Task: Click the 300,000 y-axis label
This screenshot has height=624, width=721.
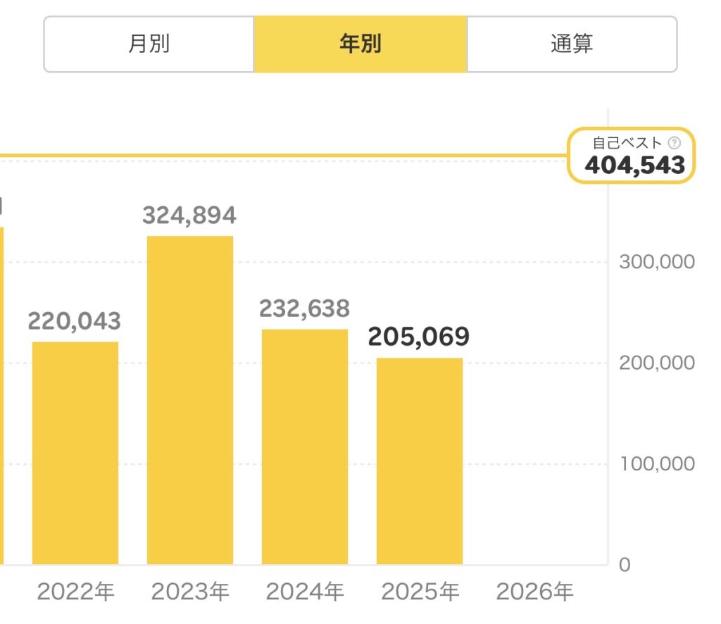Action: [656, 262]
